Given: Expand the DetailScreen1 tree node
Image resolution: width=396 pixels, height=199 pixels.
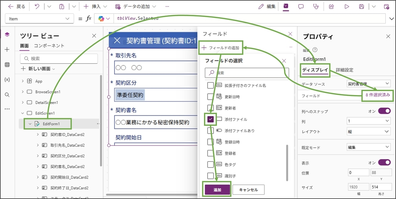Looking at the screenshot, I should (23, 102).
